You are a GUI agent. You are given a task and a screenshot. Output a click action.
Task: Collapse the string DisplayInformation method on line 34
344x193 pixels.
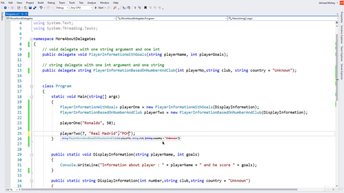[x=32, y=181]
